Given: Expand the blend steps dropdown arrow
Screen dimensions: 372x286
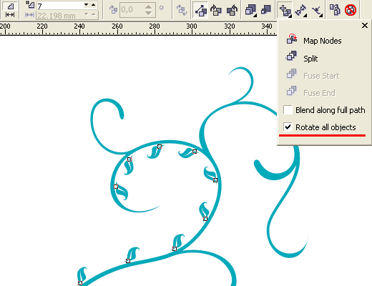Looking at the screenshot, I should coord(87,4).
